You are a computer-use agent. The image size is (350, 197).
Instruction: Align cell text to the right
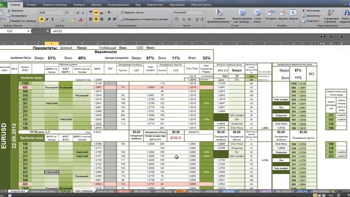click(x=101, y=20)
